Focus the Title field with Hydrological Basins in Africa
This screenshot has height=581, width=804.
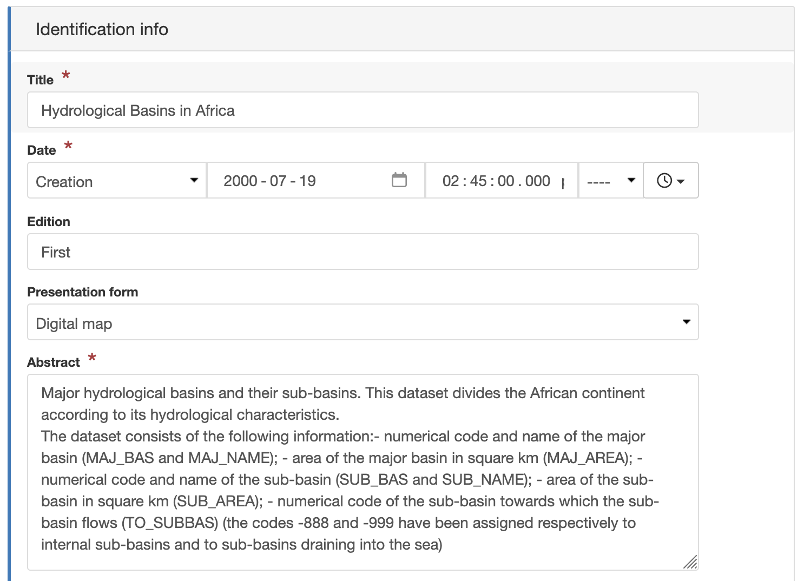[363, 110]
